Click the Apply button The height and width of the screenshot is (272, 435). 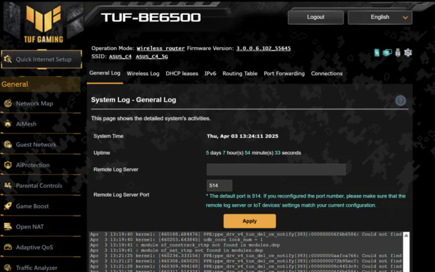point(250,221)
